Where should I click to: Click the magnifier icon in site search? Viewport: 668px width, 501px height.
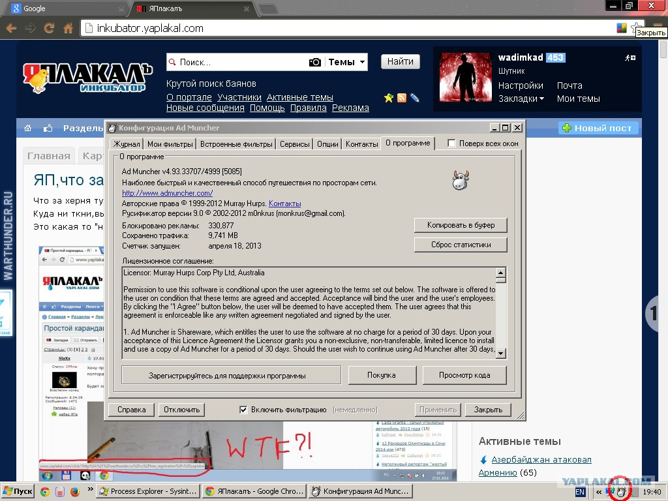pyautogui.click(x=172, y=62)
